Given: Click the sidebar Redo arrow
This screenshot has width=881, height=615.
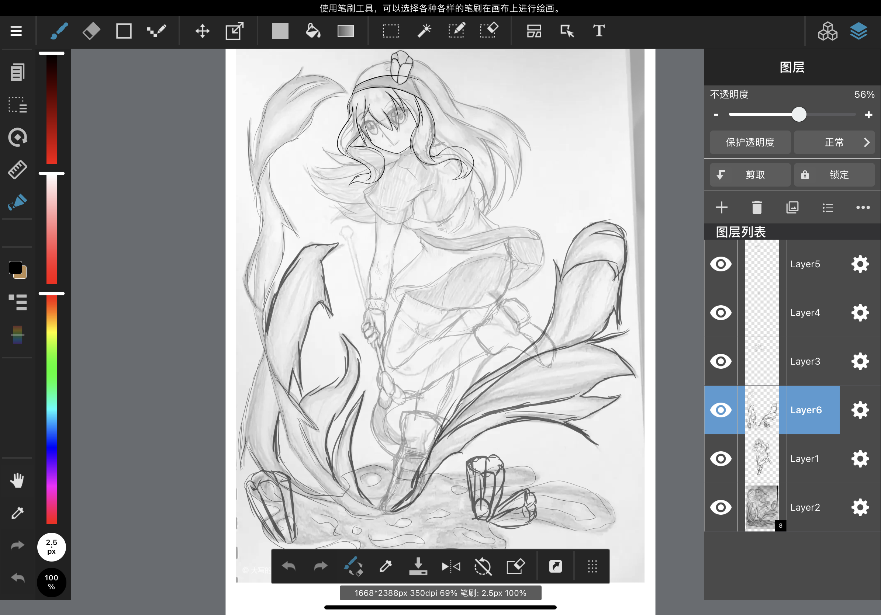Looking at the screenshot, I should tap(17, 545).
